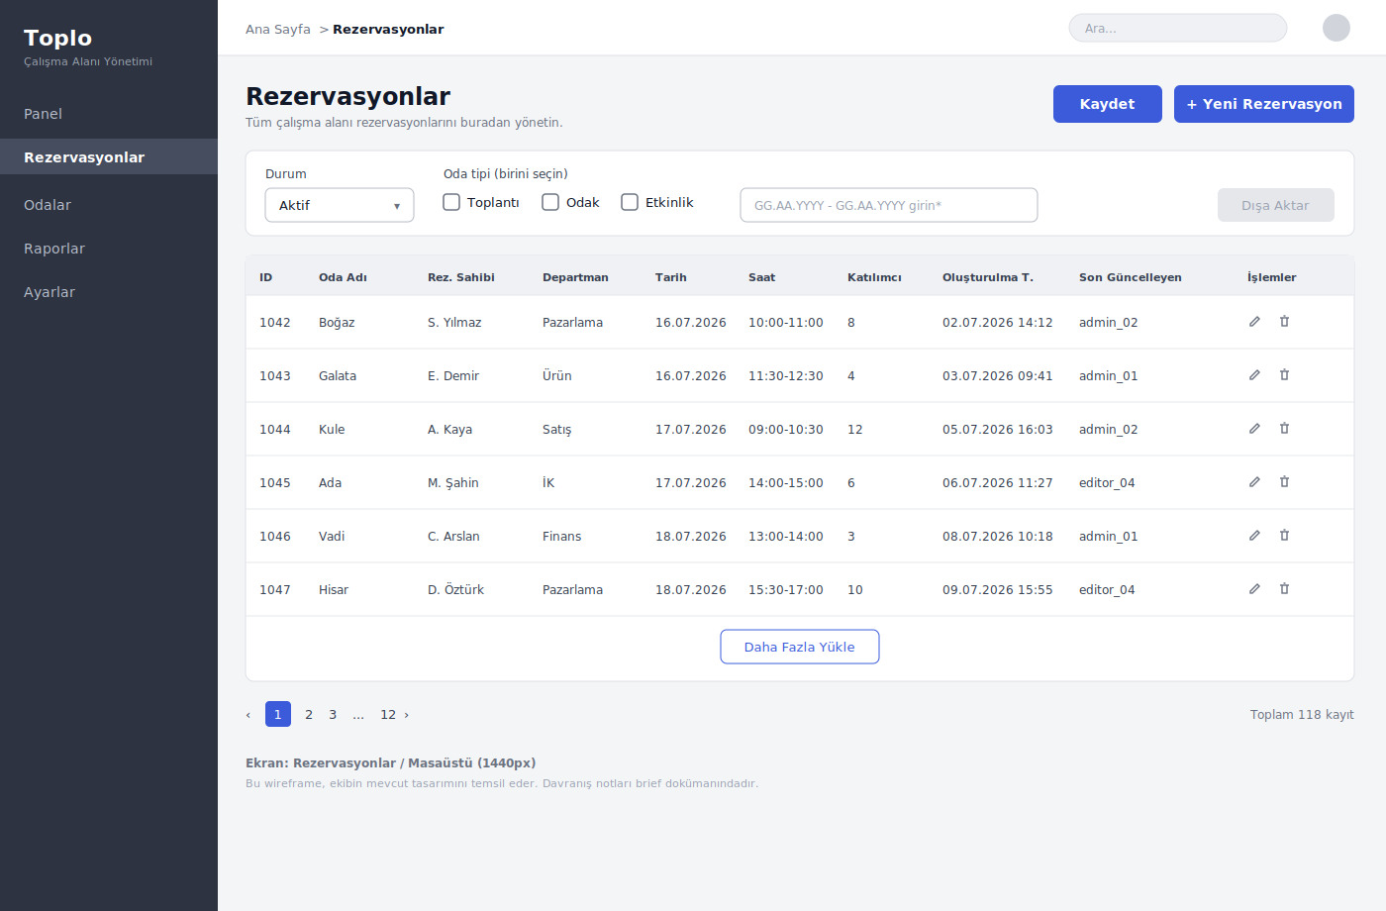Viewport: 1386px width, 911px height.
Task: Delete the Kule reservation 1044
Action: [1284, 429]
